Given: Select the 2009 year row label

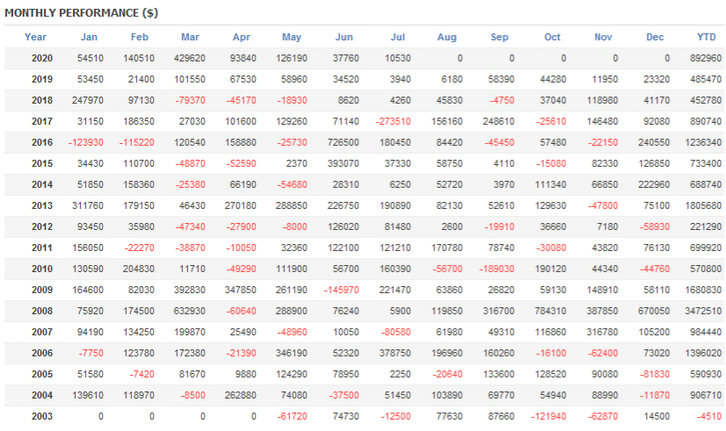Looking at the screenshot, I should (x=42, y=290).
